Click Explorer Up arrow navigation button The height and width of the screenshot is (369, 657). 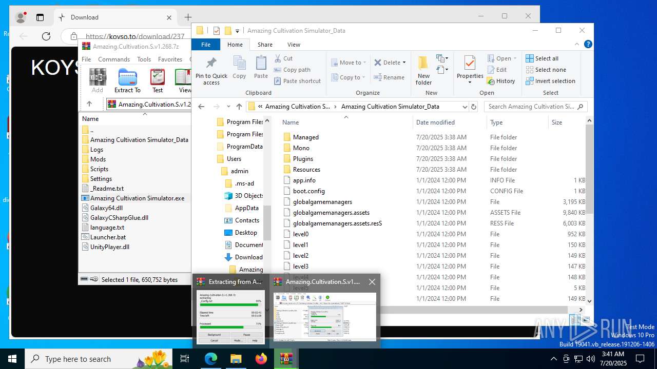click(x=239, y=107)
